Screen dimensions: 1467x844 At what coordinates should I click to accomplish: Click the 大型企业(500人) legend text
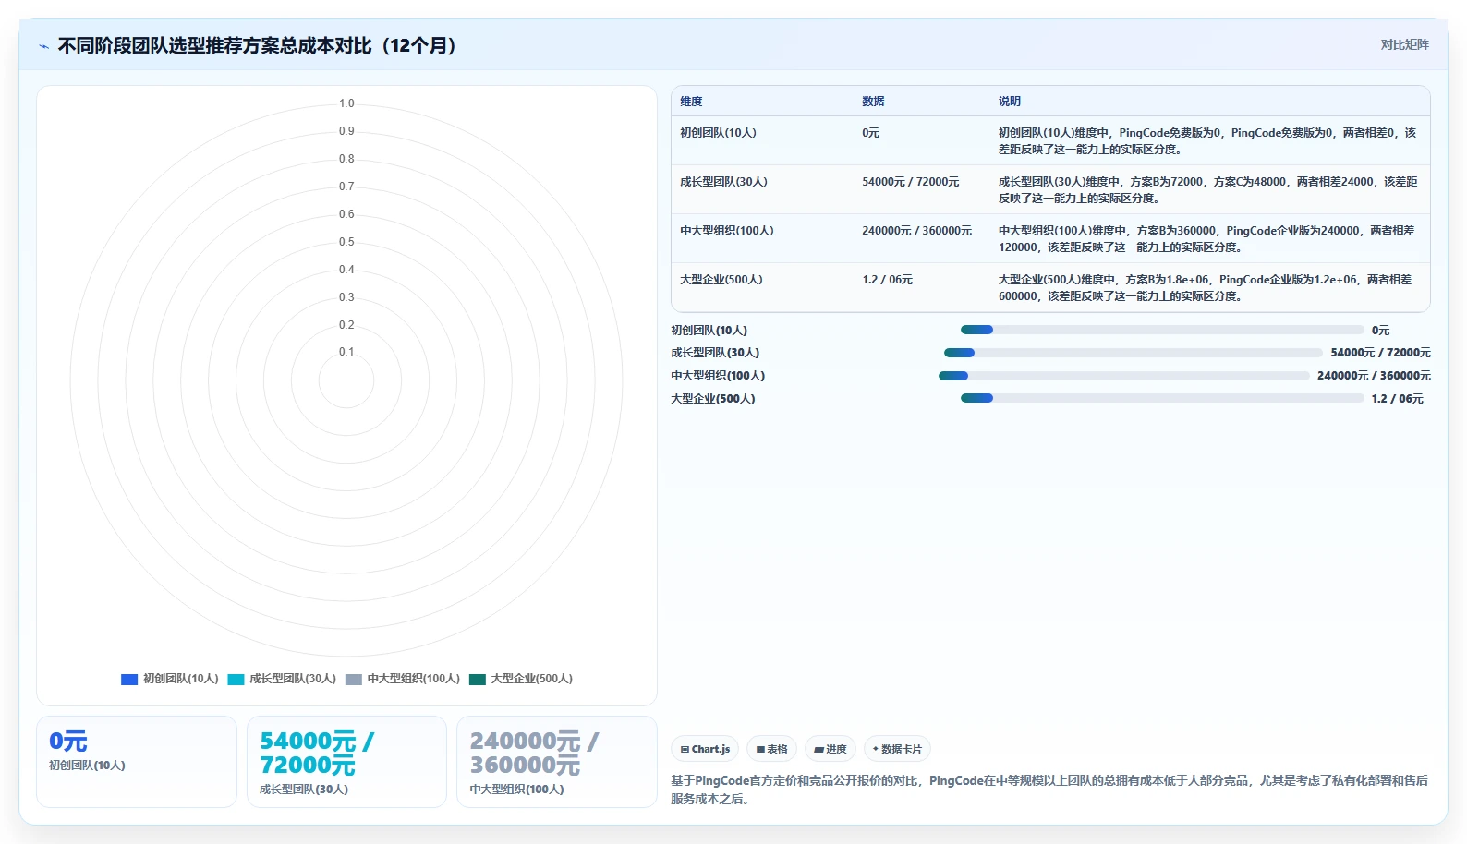point(532,679)
